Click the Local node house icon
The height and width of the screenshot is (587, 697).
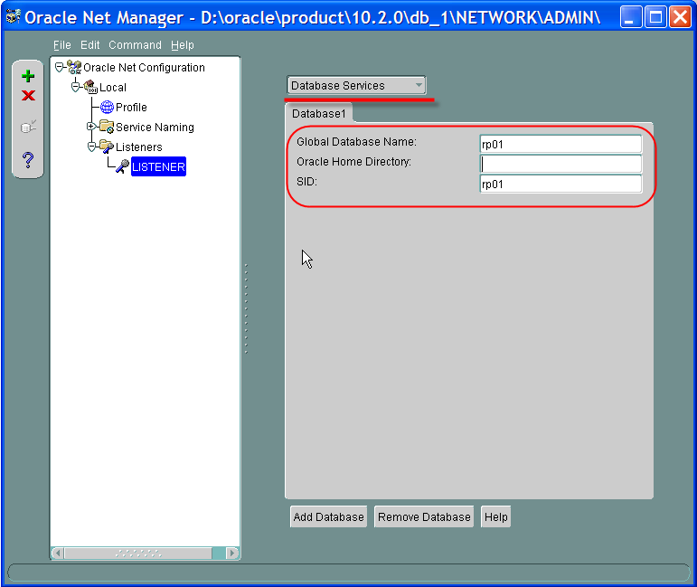pos(90,87)
